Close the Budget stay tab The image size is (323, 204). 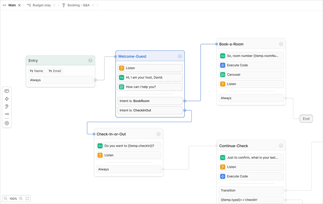click(x=54, y=5)
